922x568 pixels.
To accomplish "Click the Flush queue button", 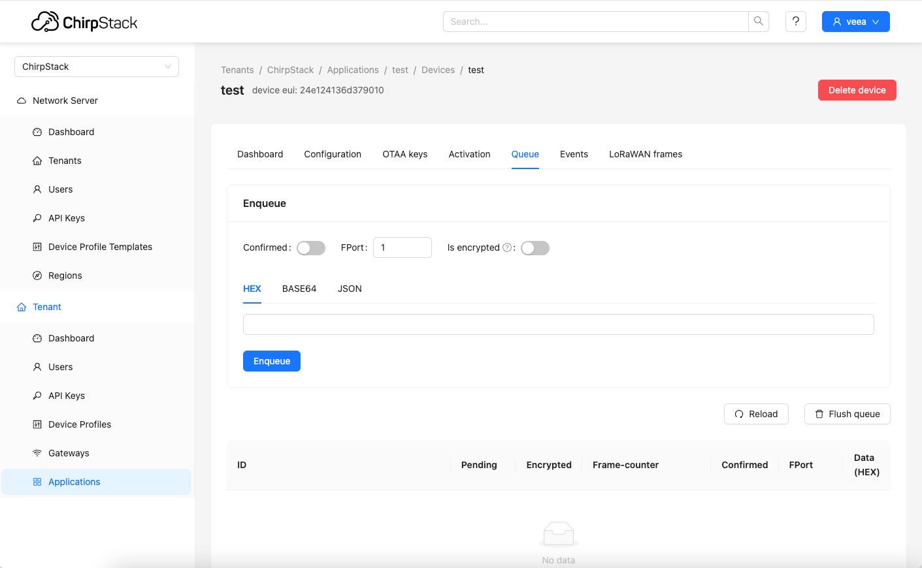I will [848, 414].
